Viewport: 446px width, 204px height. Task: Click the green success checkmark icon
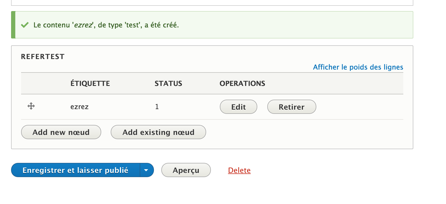pos(25,25)
